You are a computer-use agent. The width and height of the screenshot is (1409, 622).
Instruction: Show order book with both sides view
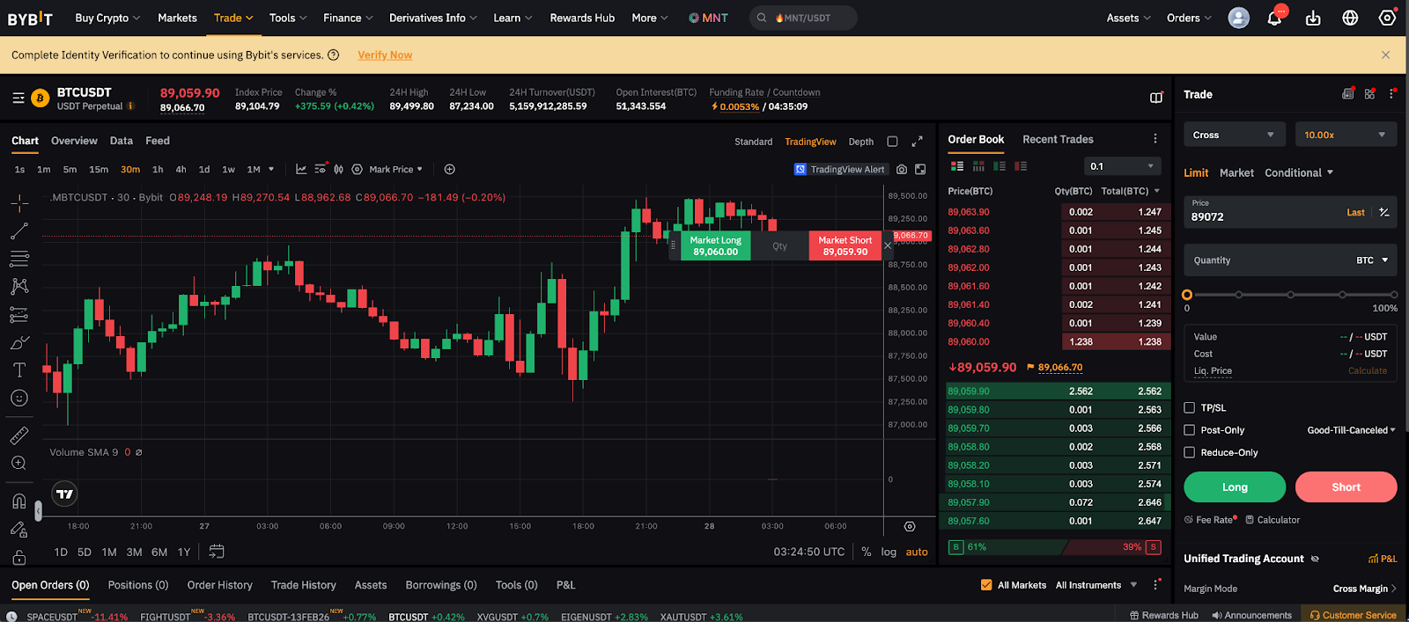957,165
